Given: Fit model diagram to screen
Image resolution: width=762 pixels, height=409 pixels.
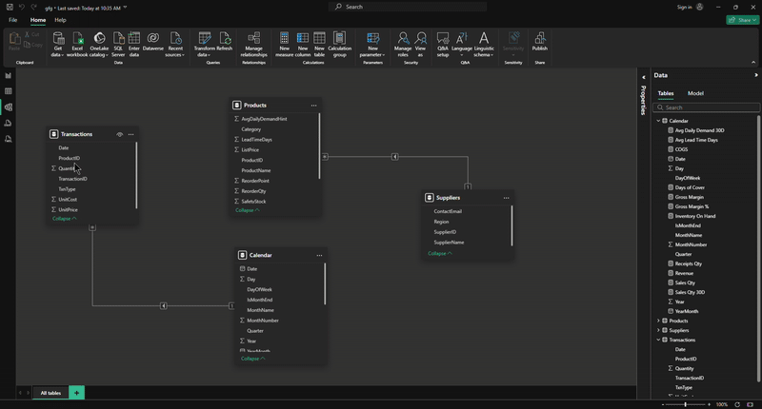Looking at the screenshot, I should click(751, 404).
